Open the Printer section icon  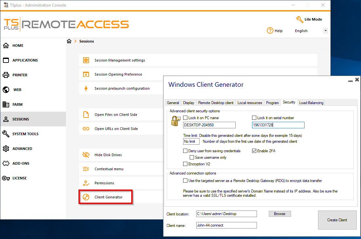[6, 75]
